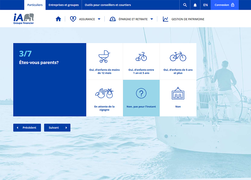Click the baby stroller icon
The height and width of the screenshot is (180, 251).
[x=104, y=56]
